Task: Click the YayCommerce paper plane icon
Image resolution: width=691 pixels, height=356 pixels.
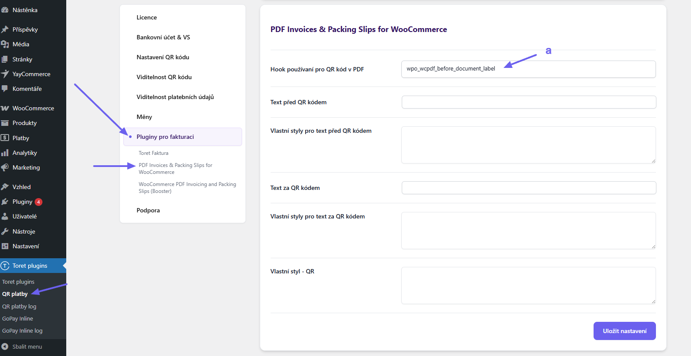Action: point(5,74)
